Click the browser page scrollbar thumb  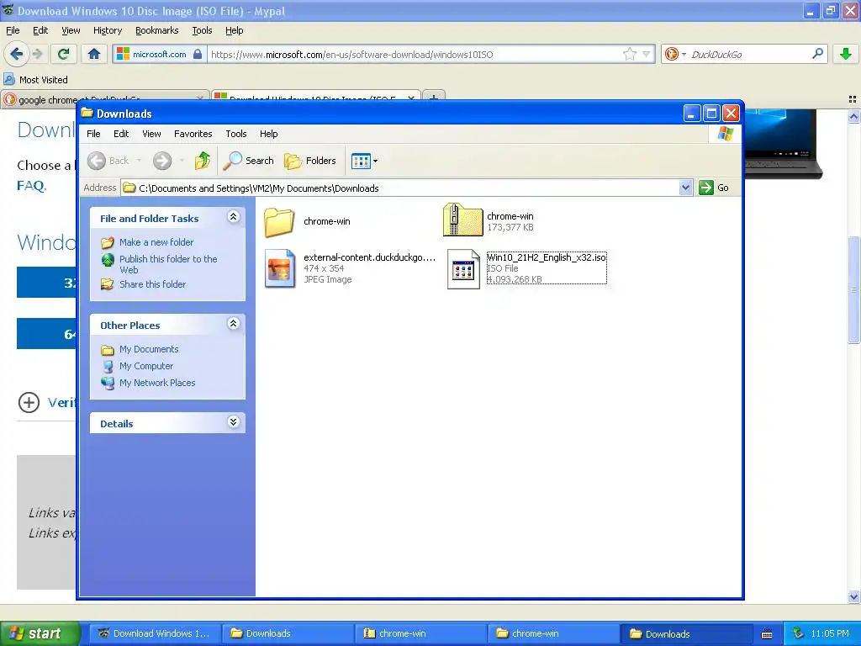(853, 289)
